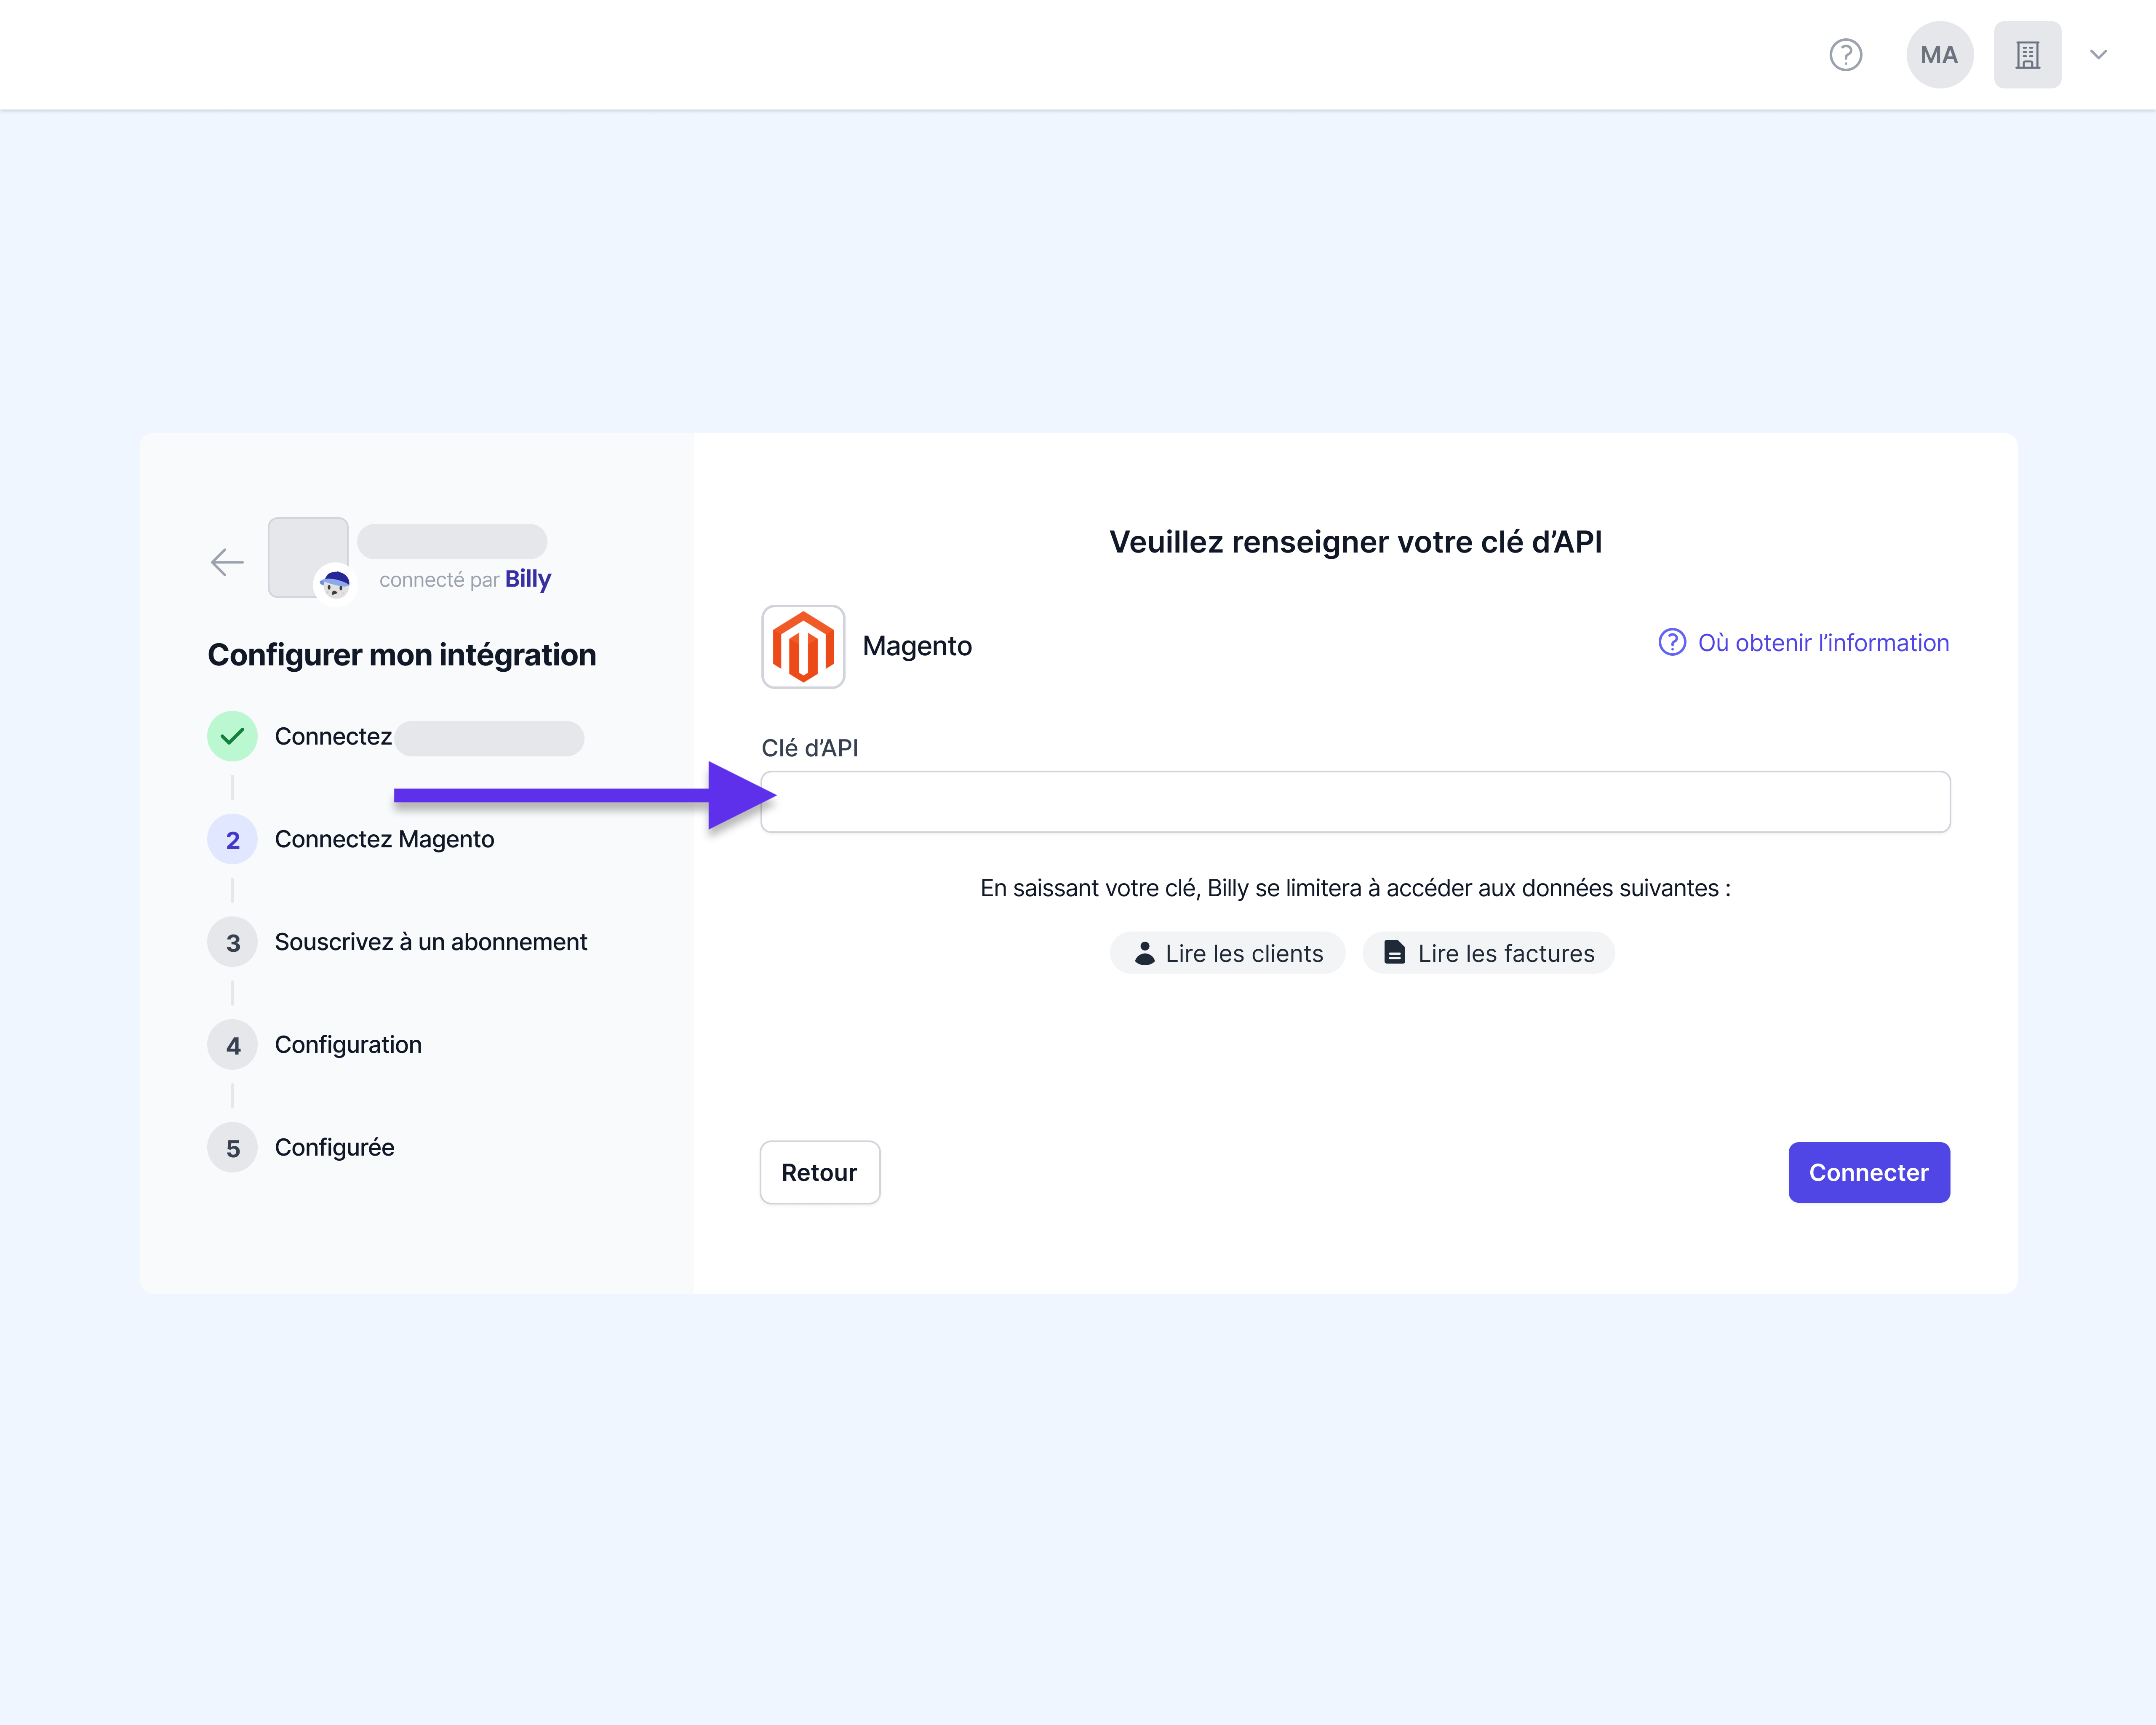Screen dimensions: 2156x1725
Task: Click the Configurer mon intégration heading
Action: click(x=402, y=655)
